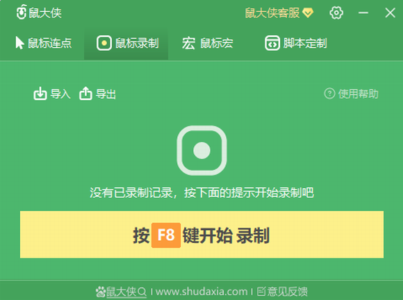Screen dimensions: 403x300
Task: Click the cursor icon for 鼠标连点
Action: (19, 42)
